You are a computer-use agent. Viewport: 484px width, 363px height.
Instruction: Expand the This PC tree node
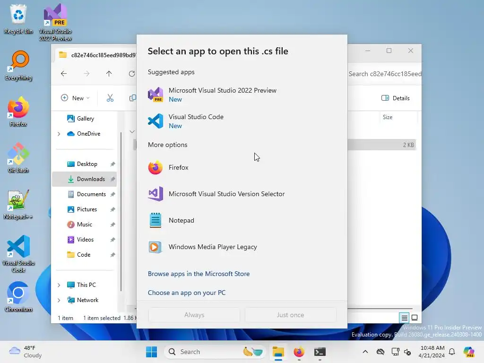(59, 285)
